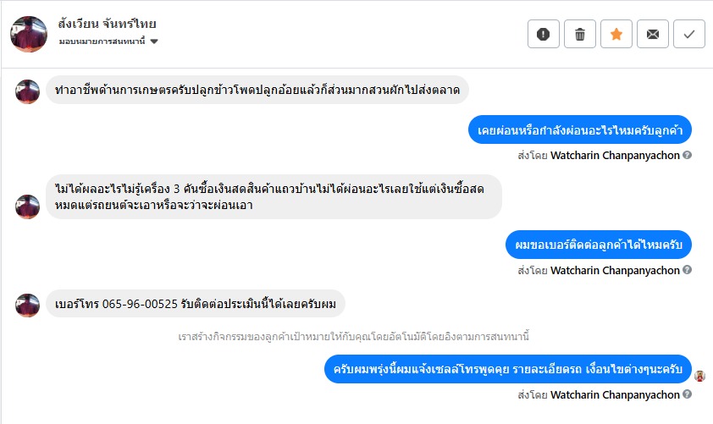Click the trash icon to delete conversation
Image resolution: width=713 pixels, height=424 pixels.
pyautogui.click(x=580, y=34)
